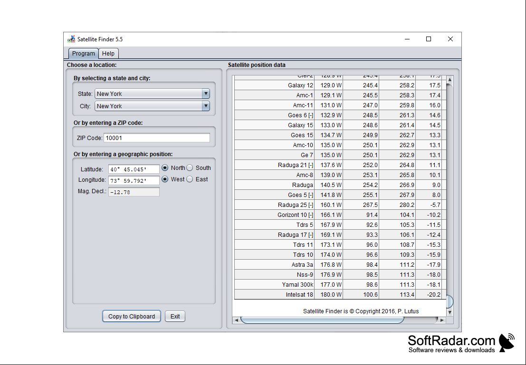Click the -20.2 elevation cell
Viewport: 526px width, 365px height.
(429, 295)
